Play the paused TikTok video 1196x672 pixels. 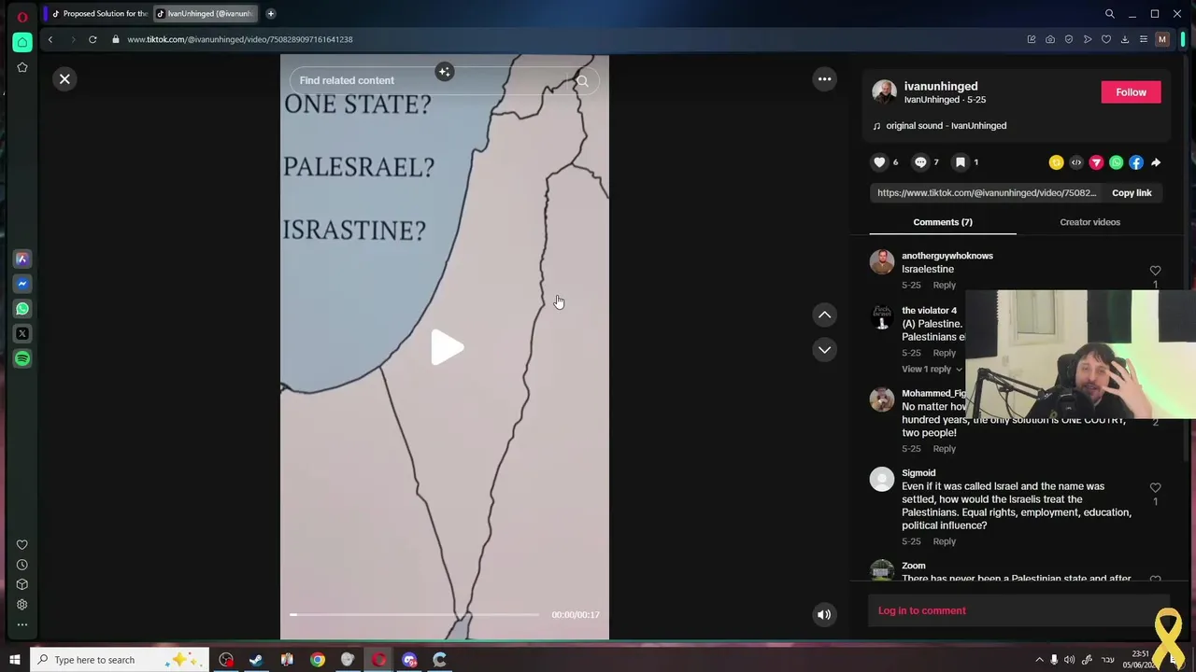pos(447,348)
